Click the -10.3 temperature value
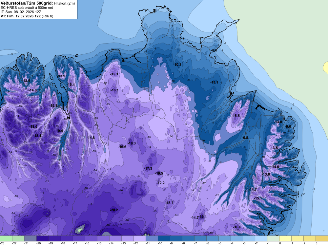The width and height of the screenshot is (328, 245). point(177,65)
